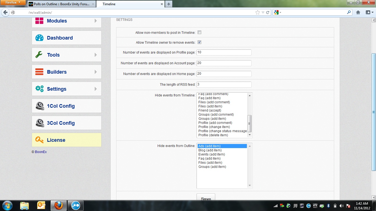Uncheck Allow Timeline owner to remove events
This screenshot has height=211, width=376.
200,42
